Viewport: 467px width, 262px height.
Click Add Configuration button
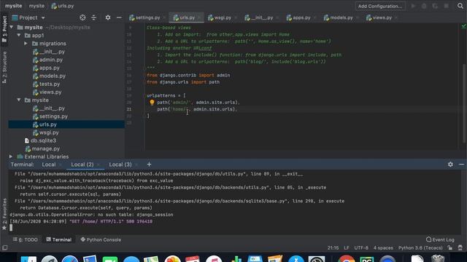(379, 6)
